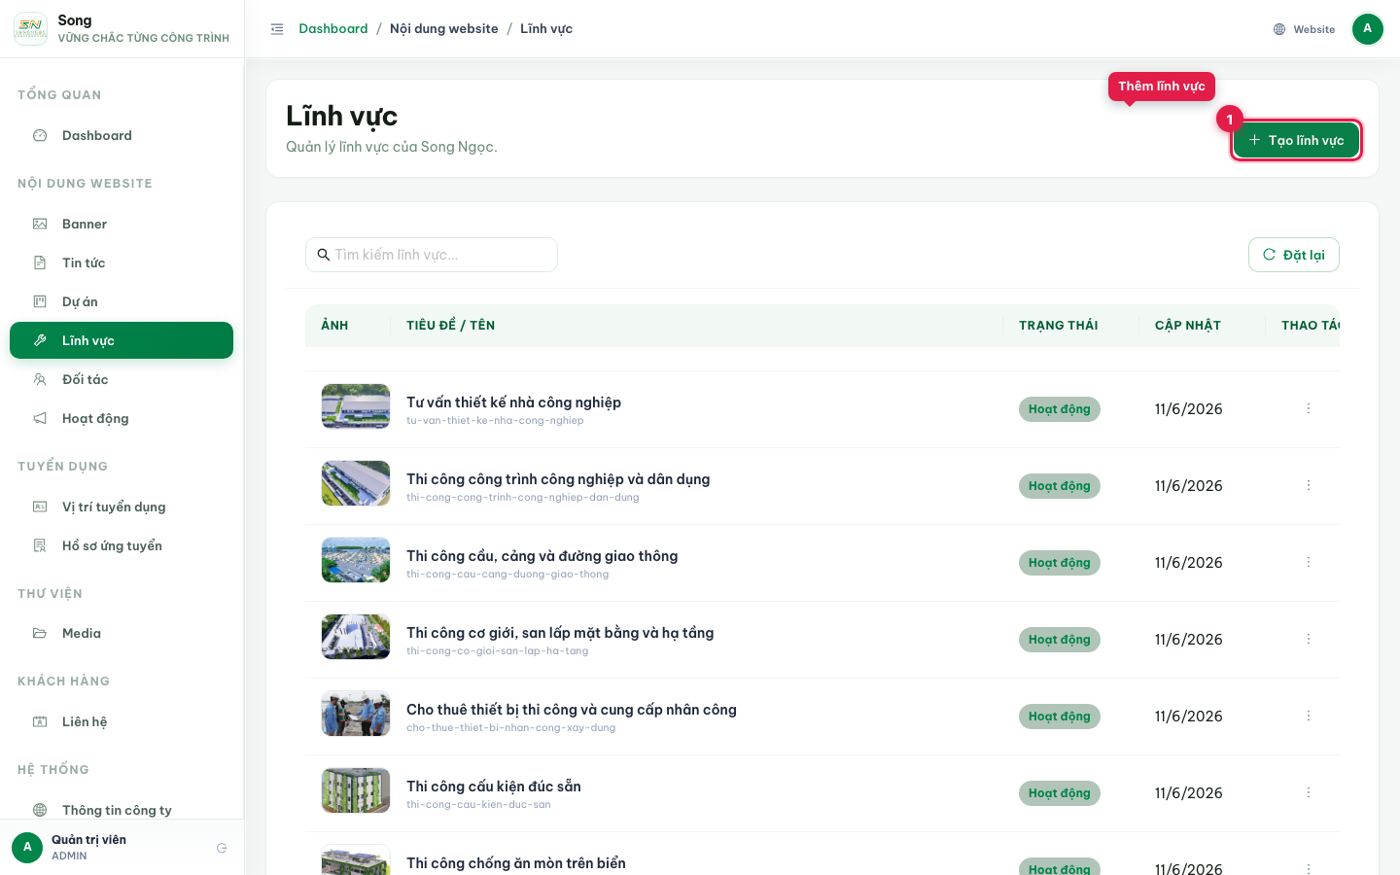
Task: Click the Hoạt động badge for Thi công cầu, cảng
Action: tap(1060, 563)
